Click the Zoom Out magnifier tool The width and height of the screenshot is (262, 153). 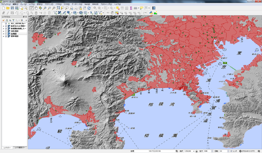pyautogui.click(x=49, y=8)
